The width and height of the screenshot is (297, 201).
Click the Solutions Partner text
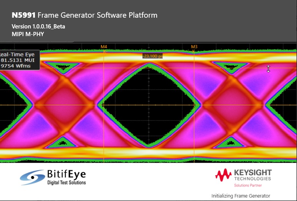point(248,185)
